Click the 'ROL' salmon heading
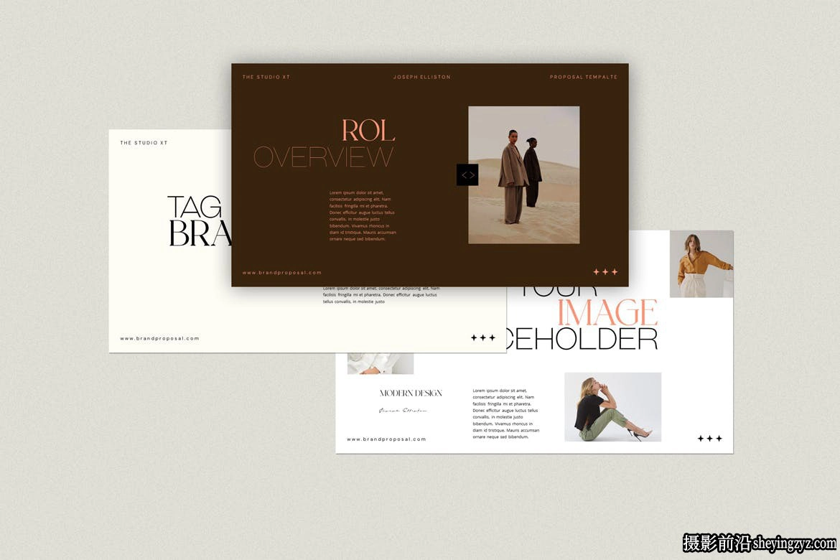The height and width of the screenshot is (560, 840). 368,130
